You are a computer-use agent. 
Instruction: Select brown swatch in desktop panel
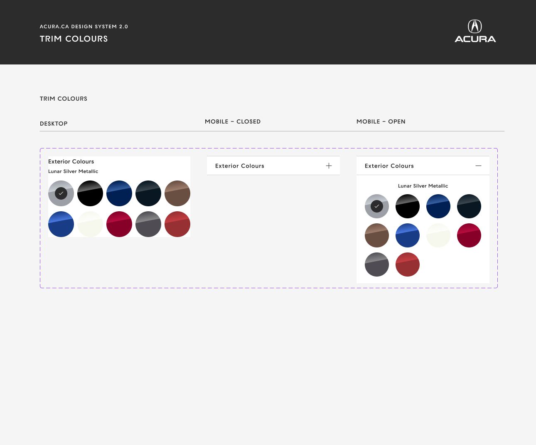(x=177, y=193)
